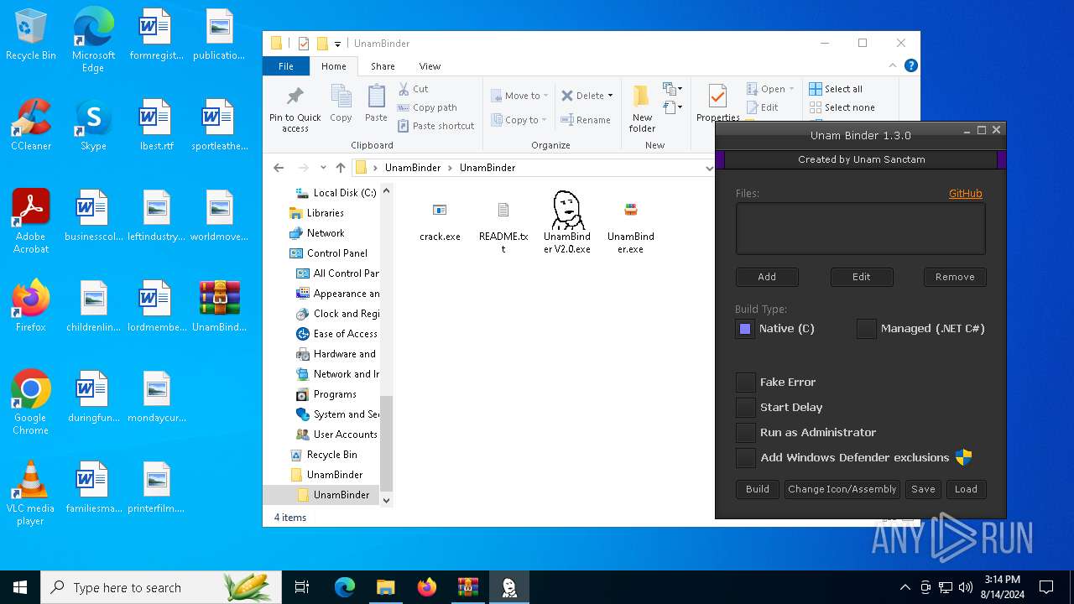Toggle Run as Administrator checkbox
Viewport: 1074px width, 604px height.
tap(746, 433)
